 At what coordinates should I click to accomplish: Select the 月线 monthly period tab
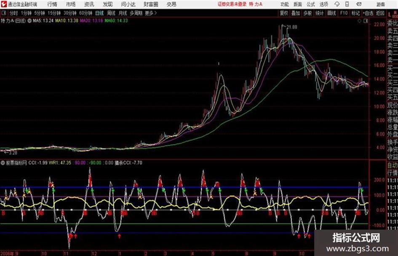[123, 13]
